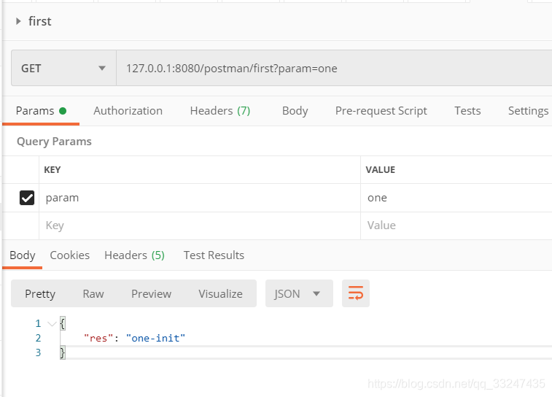This screenshot has height=397, width=552.
Task: Open the Pre-request Script tab
Action: [x=381, y=111]
